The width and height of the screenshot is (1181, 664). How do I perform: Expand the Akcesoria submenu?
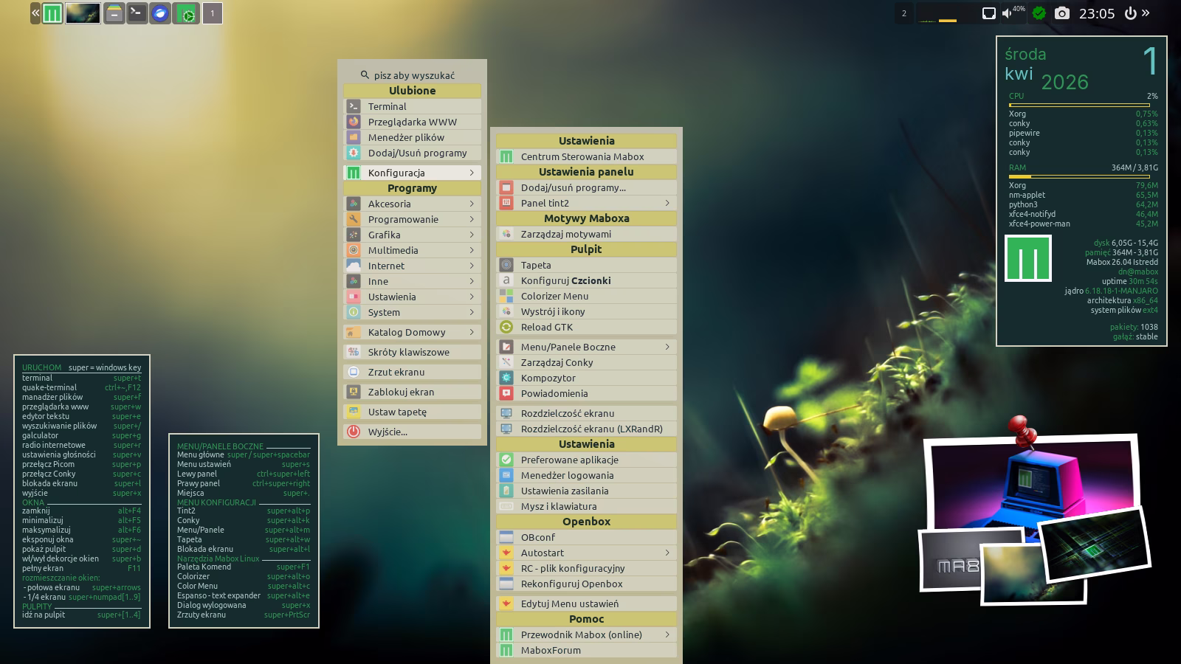(x=412, y=204)
